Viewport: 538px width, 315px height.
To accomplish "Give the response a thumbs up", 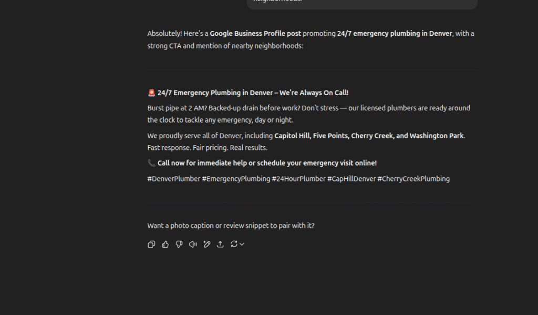I will [x=165, y=244].
